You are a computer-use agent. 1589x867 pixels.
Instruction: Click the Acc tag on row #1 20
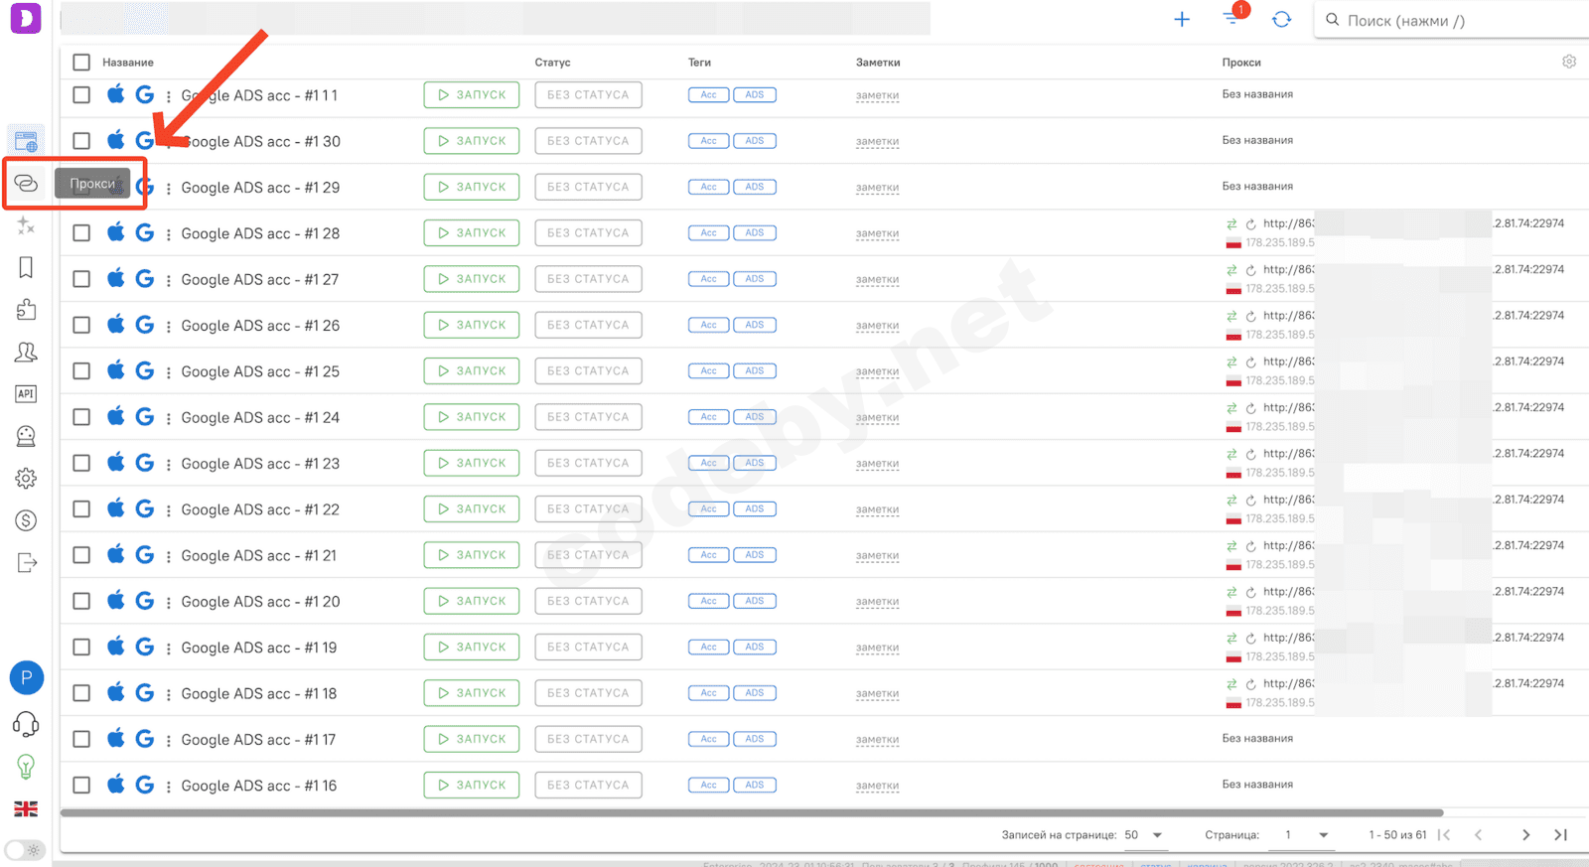click(x=709, y=601)
